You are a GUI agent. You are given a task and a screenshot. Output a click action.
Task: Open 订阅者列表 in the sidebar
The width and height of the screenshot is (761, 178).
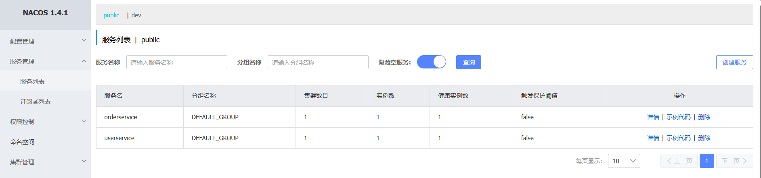35,101
